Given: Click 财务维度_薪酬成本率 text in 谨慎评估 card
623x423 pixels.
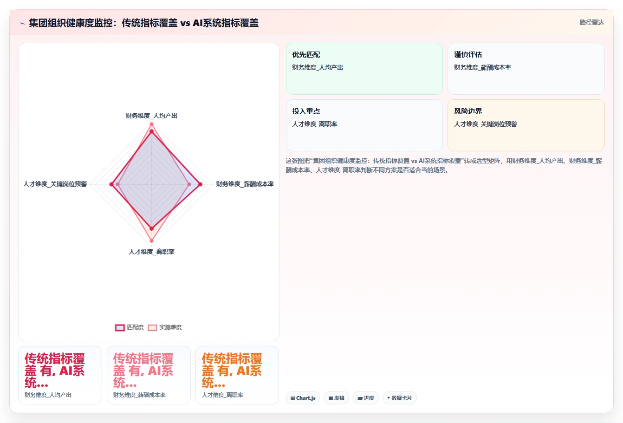Looking at the screenshot, I should tap(482, 67).
